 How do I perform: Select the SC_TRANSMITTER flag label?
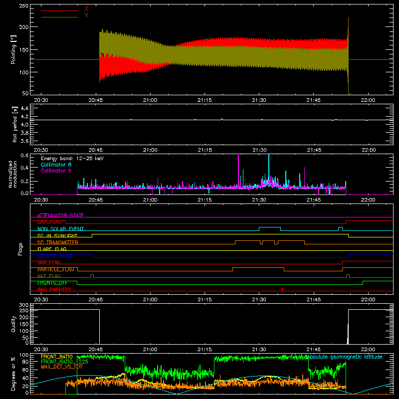click(58, 242)
